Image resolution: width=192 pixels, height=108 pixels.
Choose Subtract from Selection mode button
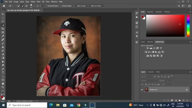[26, 6]
